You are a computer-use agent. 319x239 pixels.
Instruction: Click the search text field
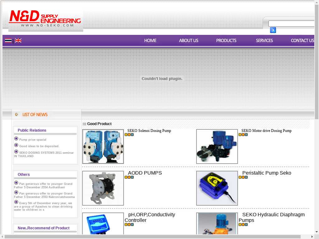tap(291, 24)
